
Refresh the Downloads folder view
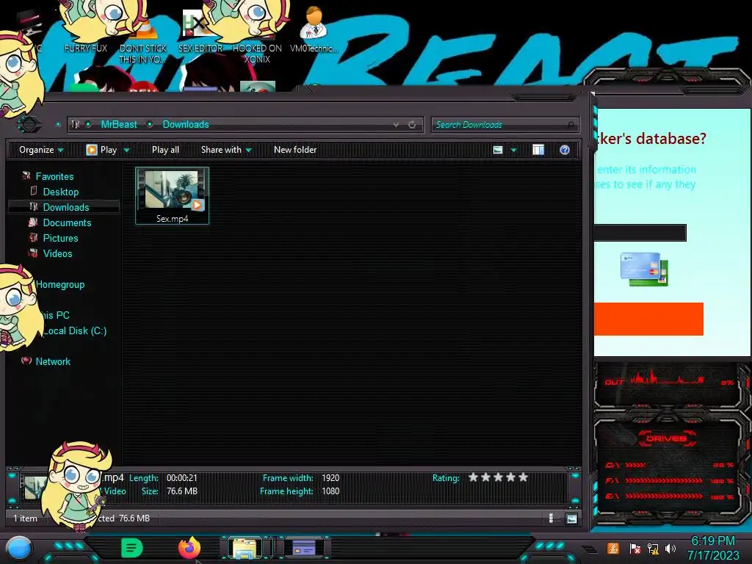tap(412, 125)
